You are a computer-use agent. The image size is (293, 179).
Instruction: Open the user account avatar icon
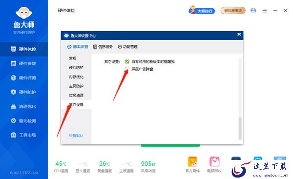(253, 10)
